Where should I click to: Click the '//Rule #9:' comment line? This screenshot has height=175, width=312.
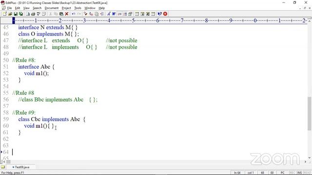tap(24, 112)
